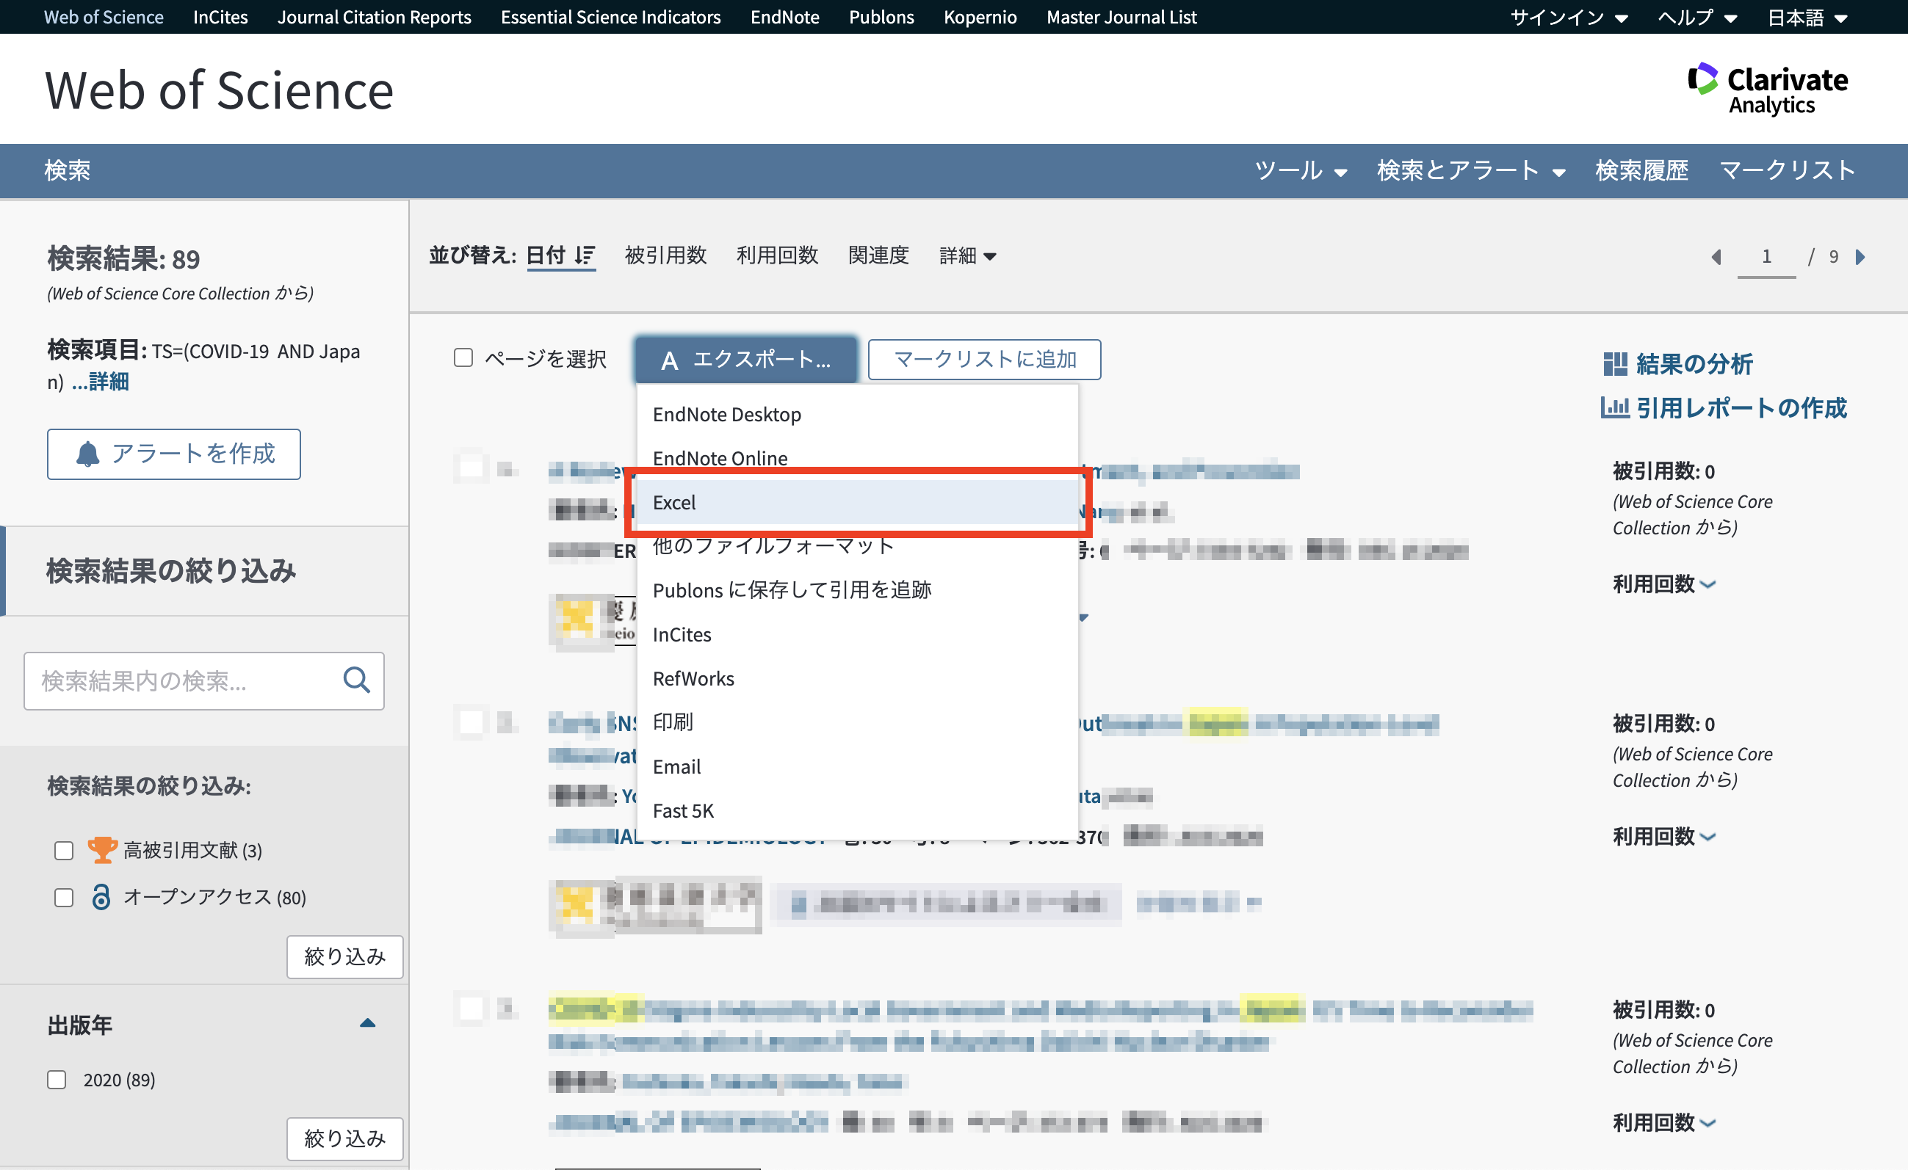Viewport: 1908px width, 1170px height.
Task: Open the ツール dropdown menu
Action: coord(1300,170)
